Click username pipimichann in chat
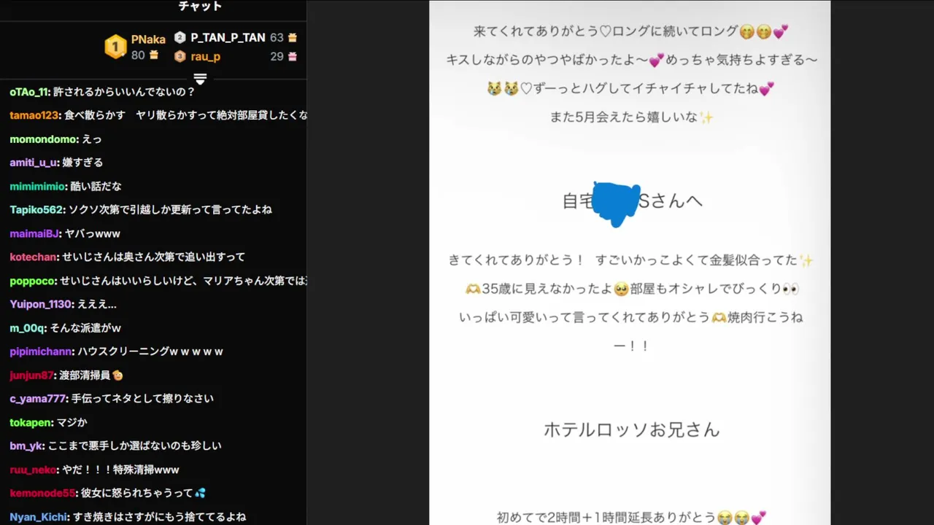 click(x=42, y=351)
